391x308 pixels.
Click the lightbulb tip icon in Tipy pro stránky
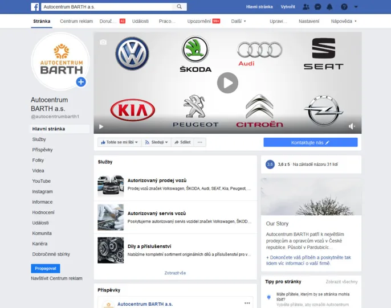coord(269,297)
